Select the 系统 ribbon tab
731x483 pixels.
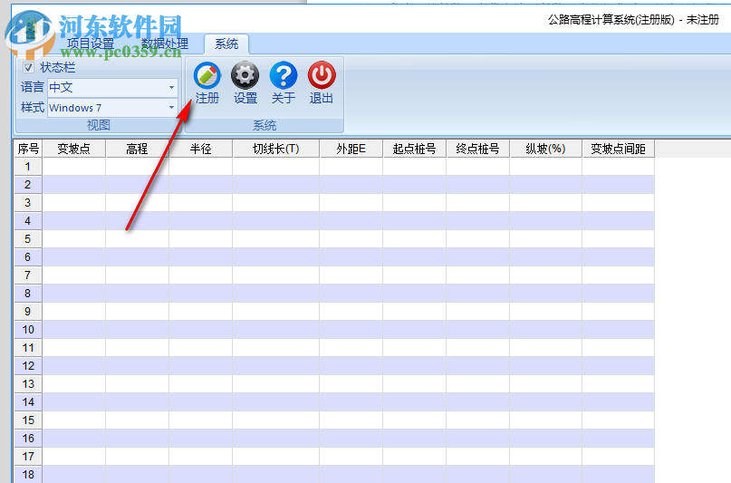226,43
